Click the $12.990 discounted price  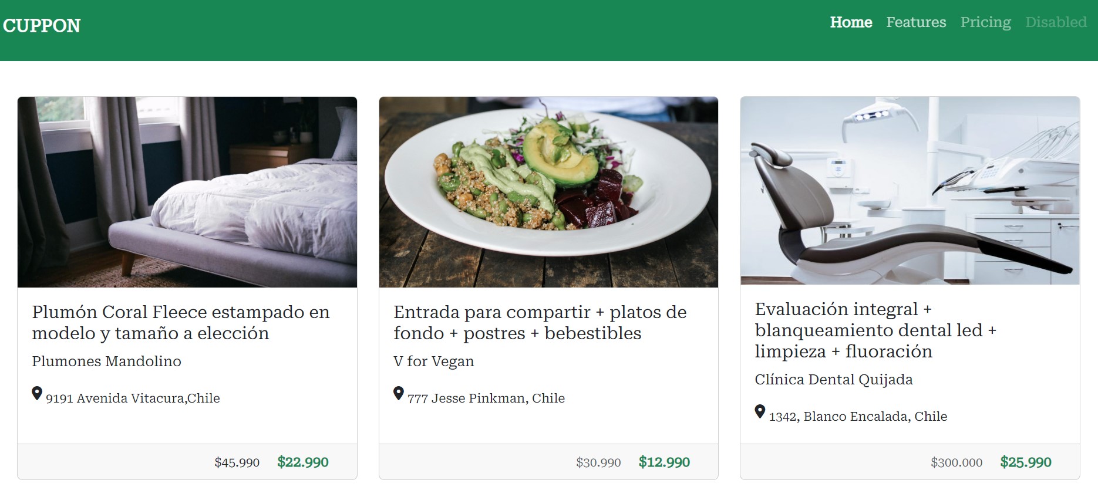[664, 462]
